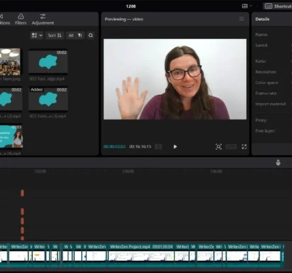
Task: Click the SEO Tools...e (3).mp4 file name
Action: 48,116
